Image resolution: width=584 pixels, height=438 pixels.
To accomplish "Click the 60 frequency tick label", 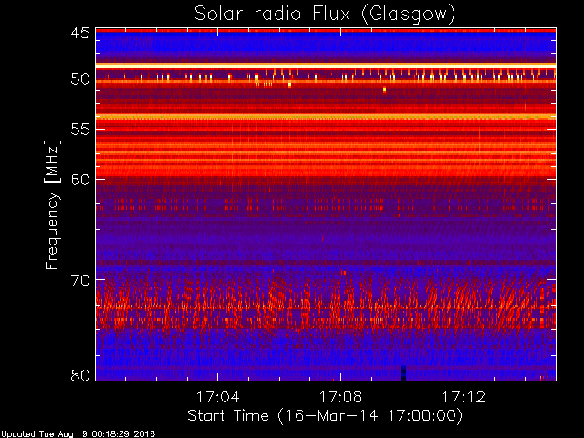I will (x=80, y=179).
